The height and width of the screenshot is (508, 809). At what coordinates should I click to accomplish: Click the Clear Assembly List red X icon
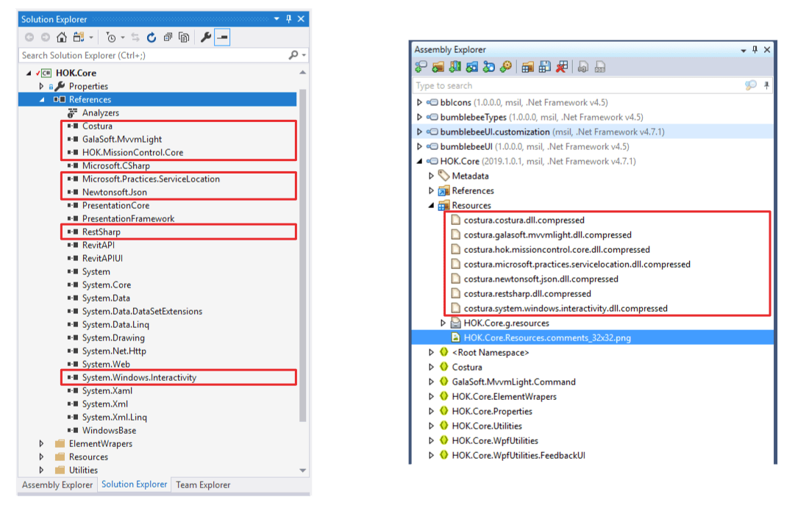tap(562, 67)
